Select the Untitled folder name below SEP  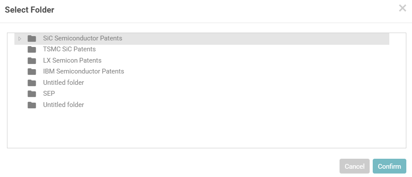pyautogui.click(x=63, y=105)
